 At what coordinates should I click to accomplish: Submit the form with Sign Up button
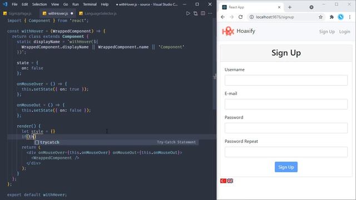(286, 167)
